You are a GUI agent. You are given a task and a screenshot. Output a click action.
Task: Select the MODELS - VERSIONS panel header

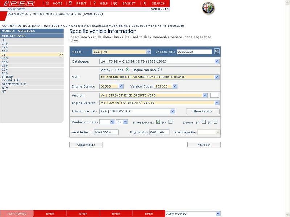click(x=32, y=31)
